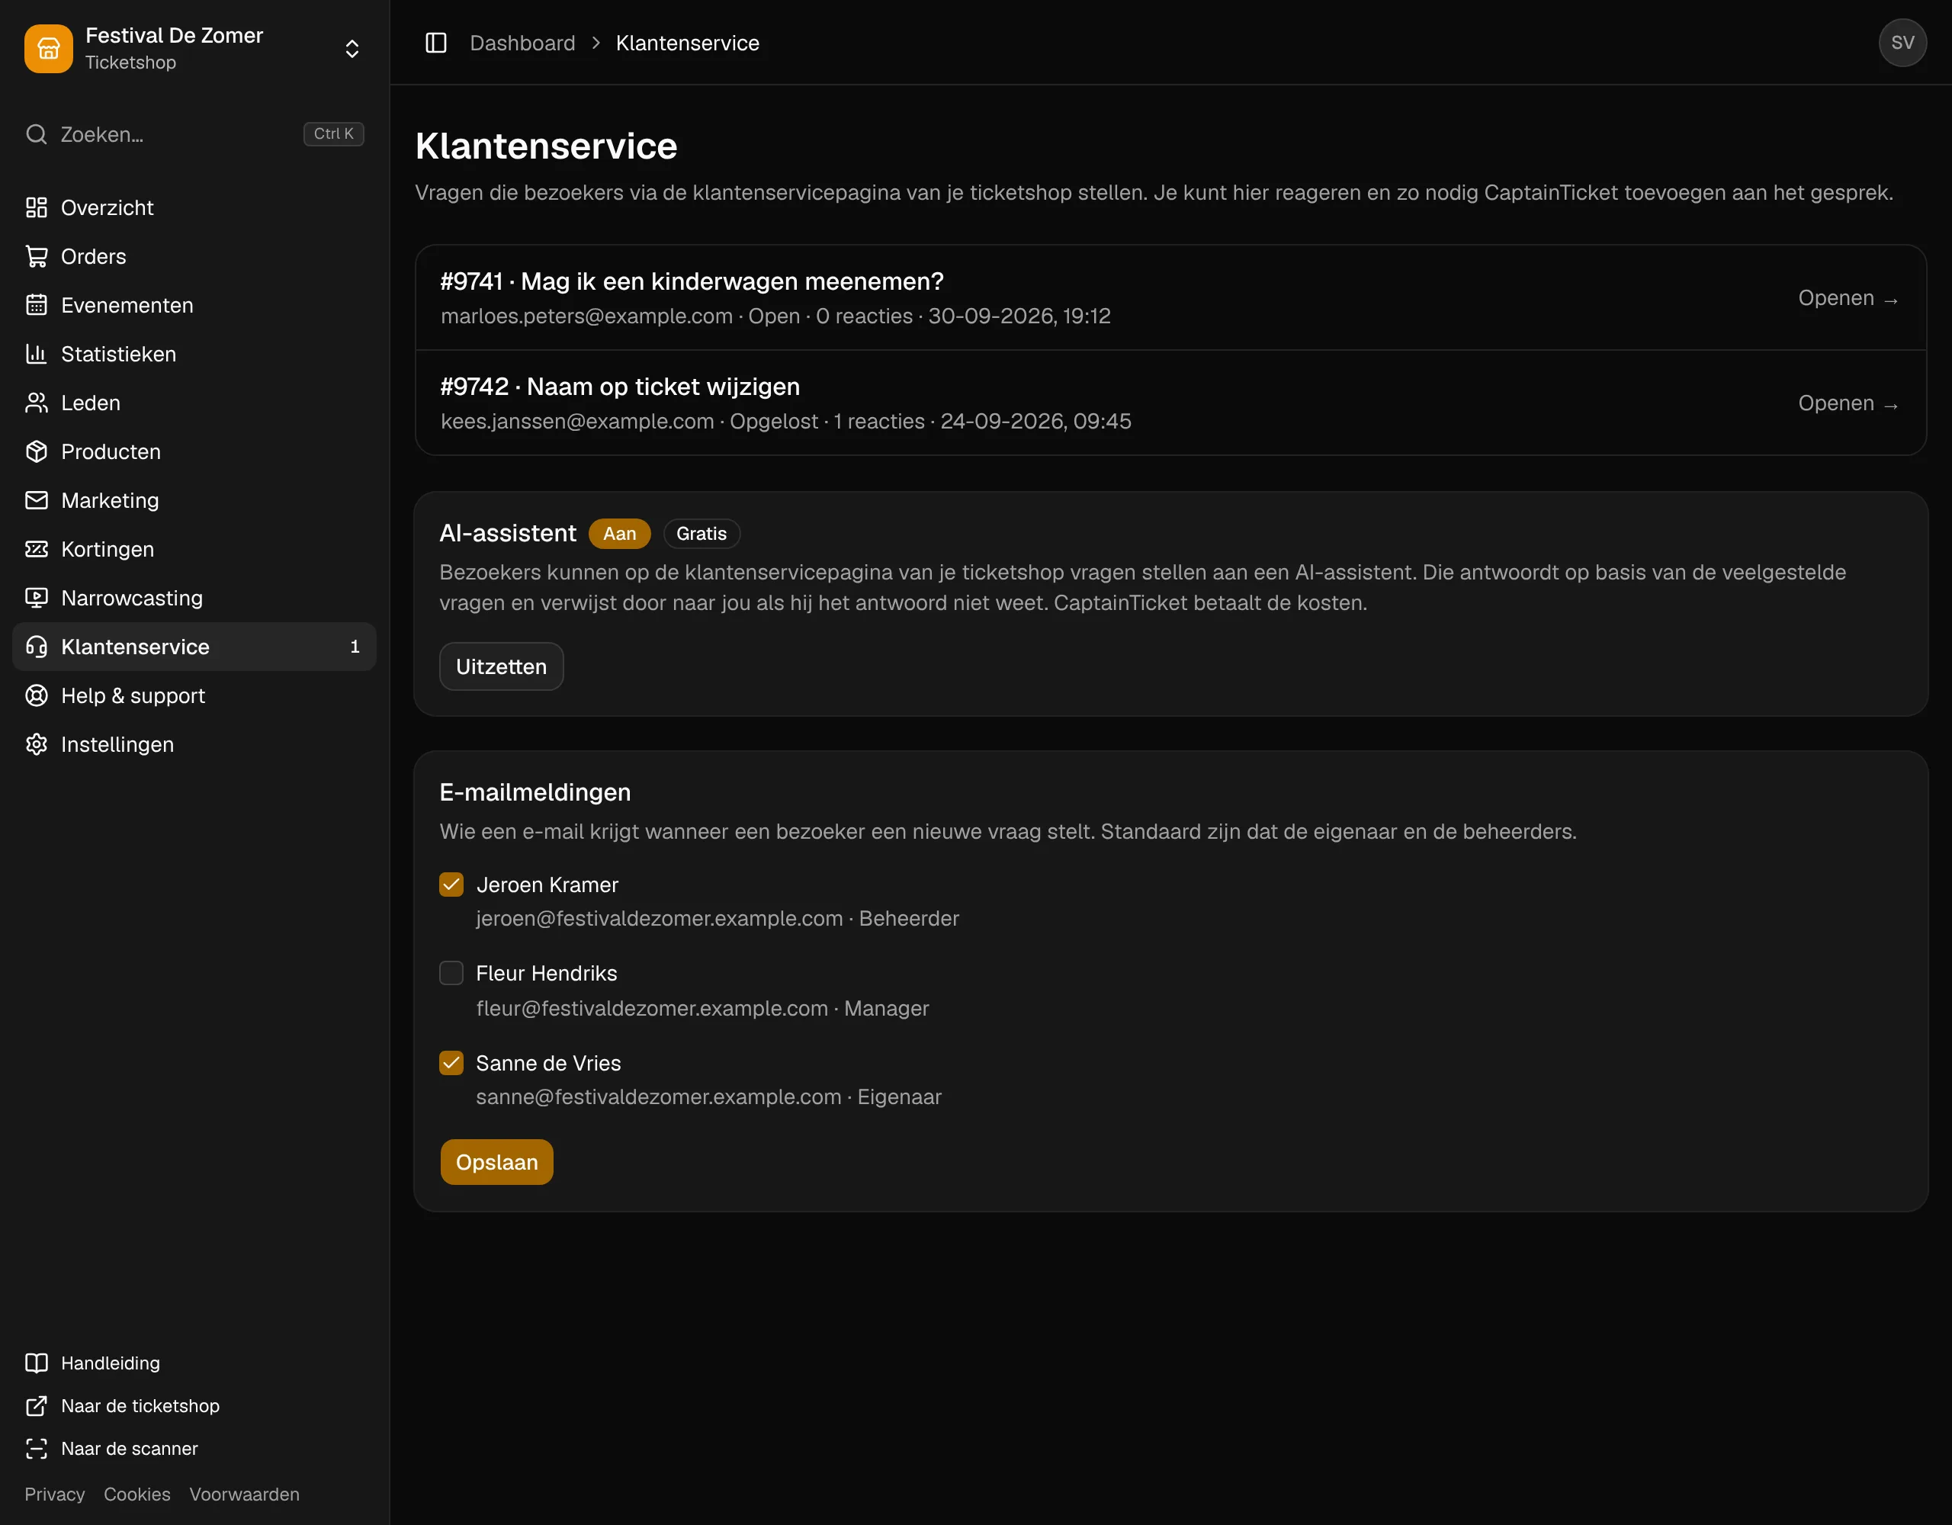Screen dimensions: 1952x1525
Task: Open ticket #9741 via its Openen link
Action: (x=1848, y=297)
